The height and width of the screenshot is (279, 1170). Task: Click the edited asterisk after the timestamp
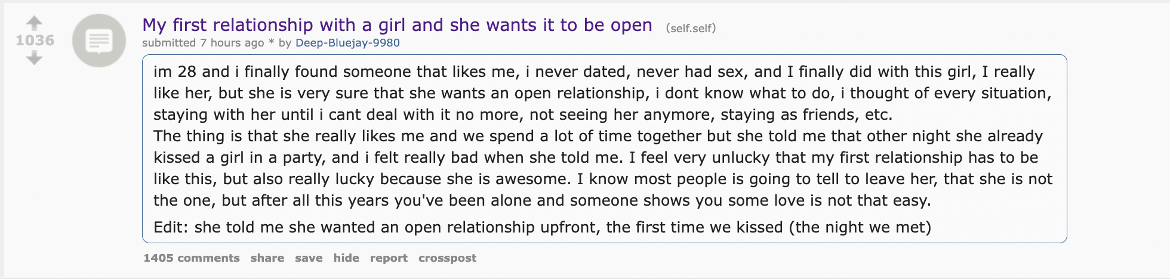(271, 43)
